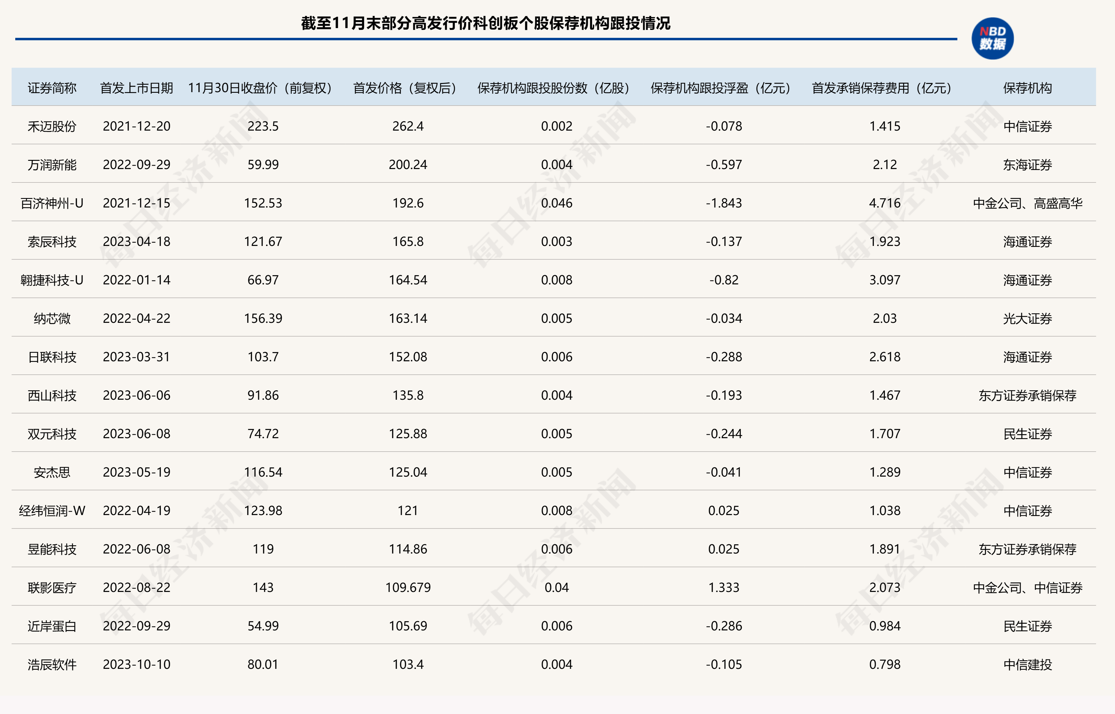Click underwriting fee 0.798

click(885, 664)
